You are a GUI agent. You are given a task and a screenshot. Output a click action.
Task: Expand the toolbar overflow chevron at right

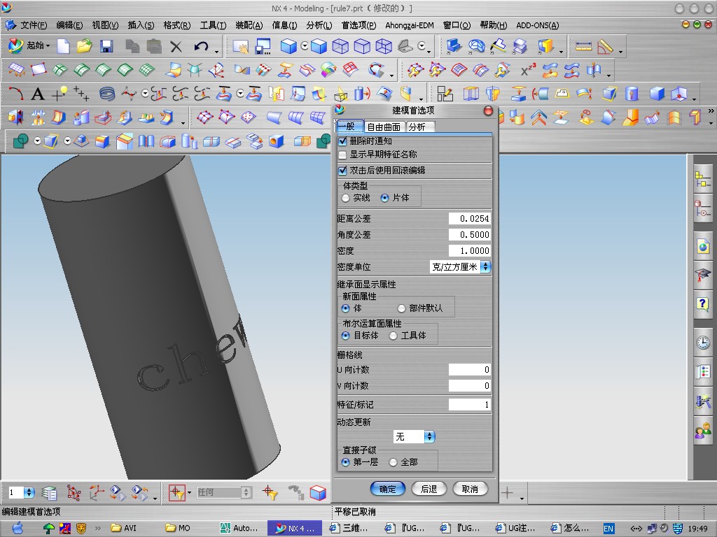pyautogui.click(x=711, y=110)
